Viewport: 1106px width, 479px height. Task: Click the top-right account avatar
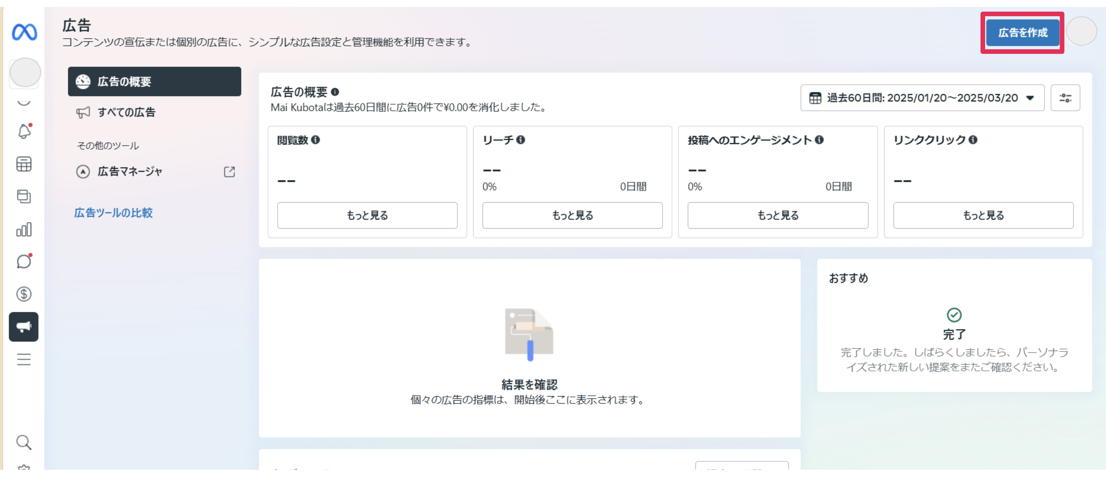tap(1082, 31)
